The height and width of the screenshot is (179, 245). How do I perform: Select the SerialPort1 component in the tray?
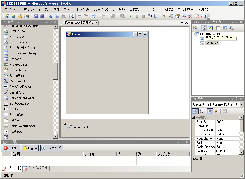tap(78, 127)
